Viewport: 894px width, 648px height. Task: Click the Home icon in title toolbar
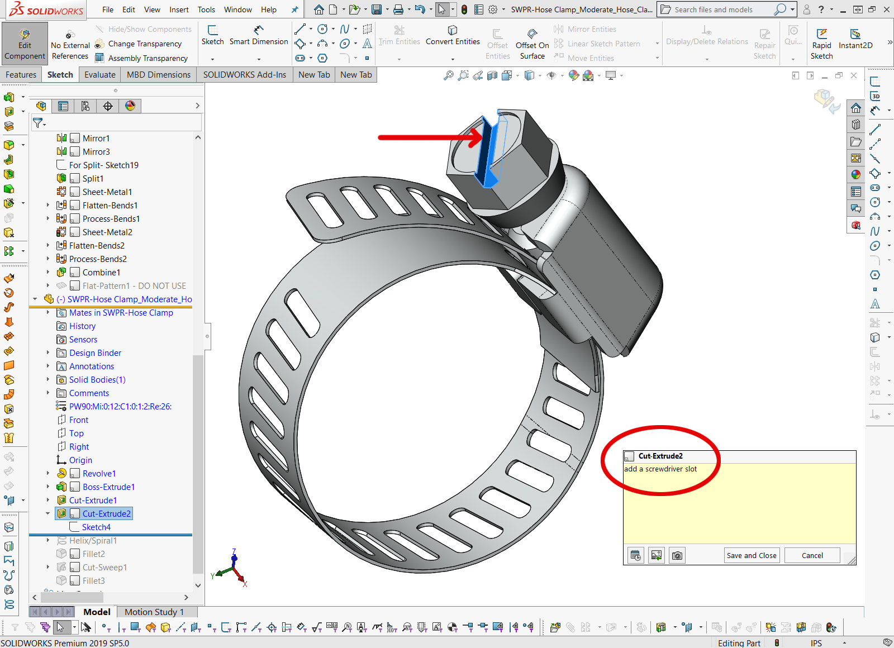point(318,9)
